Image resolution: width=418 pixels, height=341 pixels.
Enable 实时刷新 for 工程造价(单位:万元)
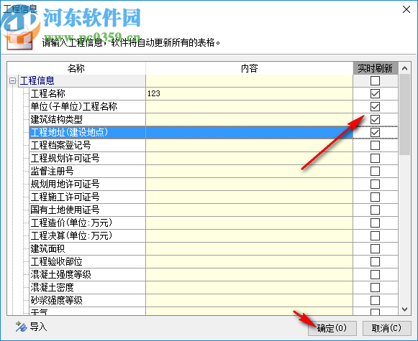tap(375, 223)
